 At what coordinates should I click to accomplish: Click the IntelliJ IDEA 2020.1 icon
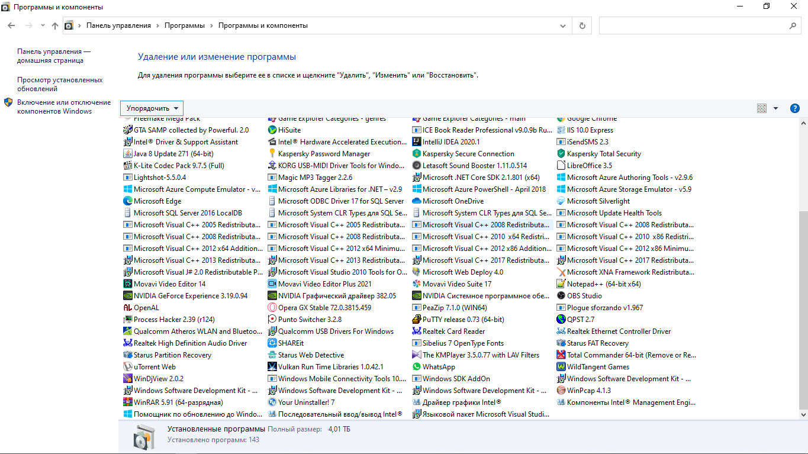(417, 142)
